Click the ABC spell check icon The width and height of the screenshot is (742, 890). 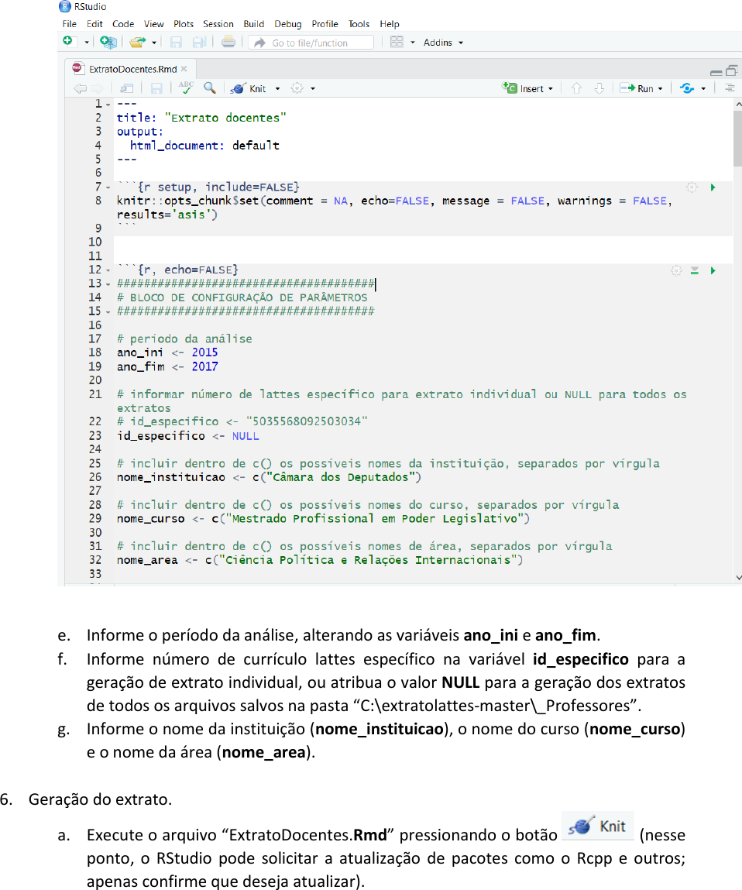186,88
